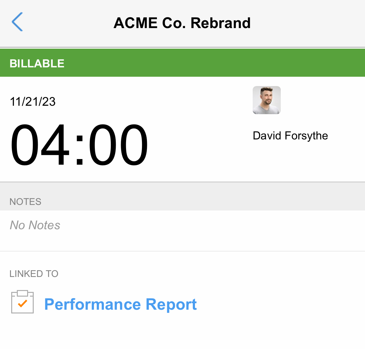Open the task clipboard checkmark icon
Viewport: 365px width, 349px height.
[x=22, y=302]
